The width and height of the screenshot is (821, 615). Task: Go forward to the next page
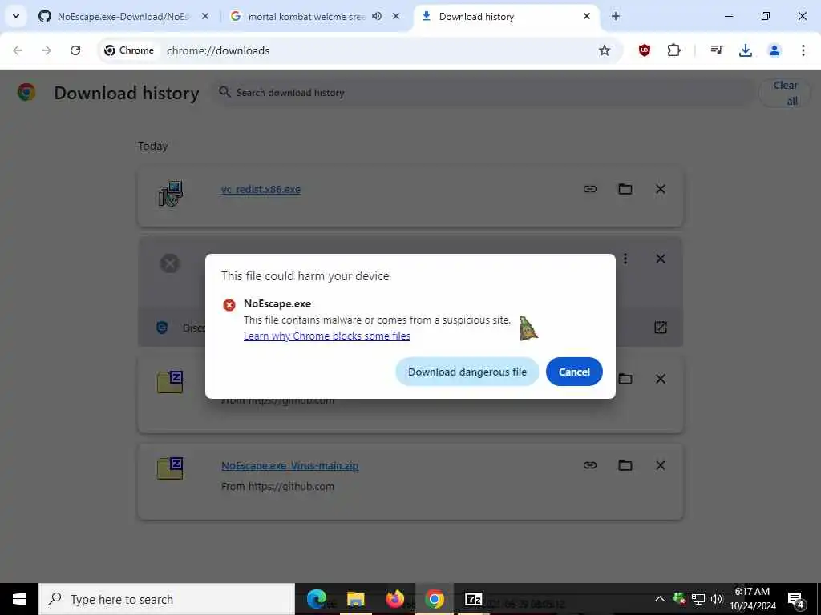pos(47,50)
